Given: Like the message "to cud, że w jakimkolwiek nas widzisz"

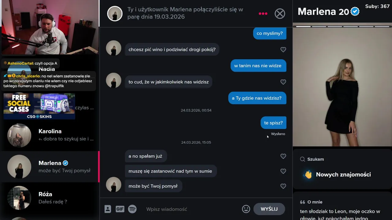Looking at the screenshot, I should coord(283,82).
